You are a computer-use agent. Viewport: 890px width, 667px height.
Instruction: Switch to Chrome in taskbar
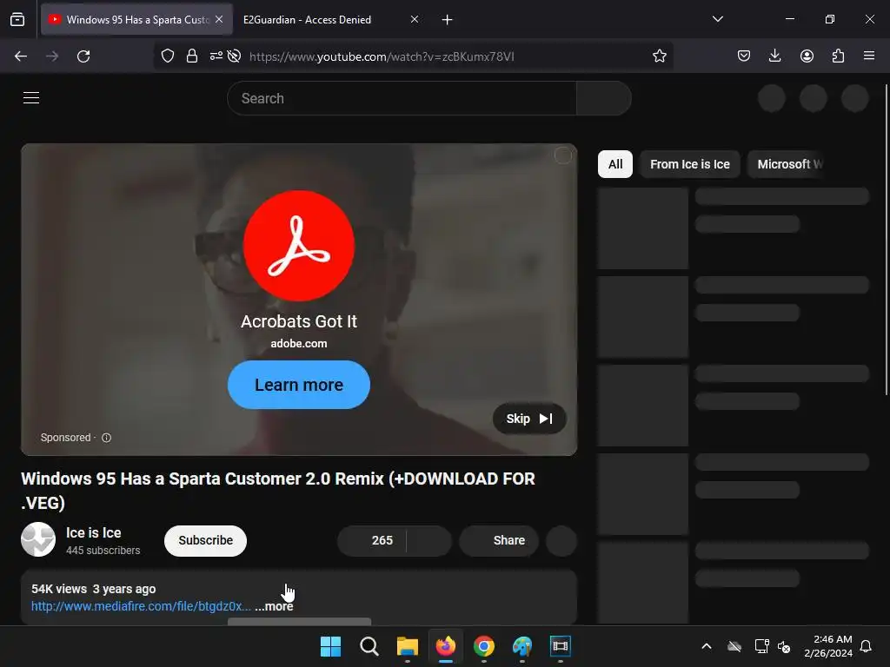[x=484, y=646]
